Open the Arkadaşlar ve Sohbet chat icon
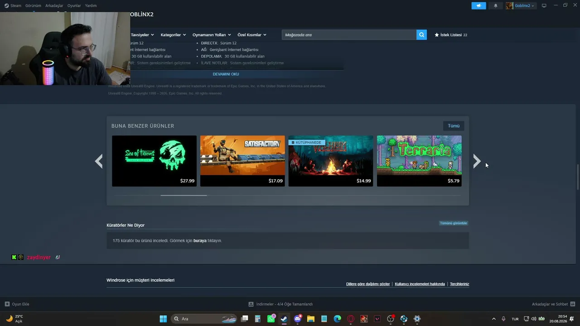This screenshot has width=580, height=326. tap(573, 304)
